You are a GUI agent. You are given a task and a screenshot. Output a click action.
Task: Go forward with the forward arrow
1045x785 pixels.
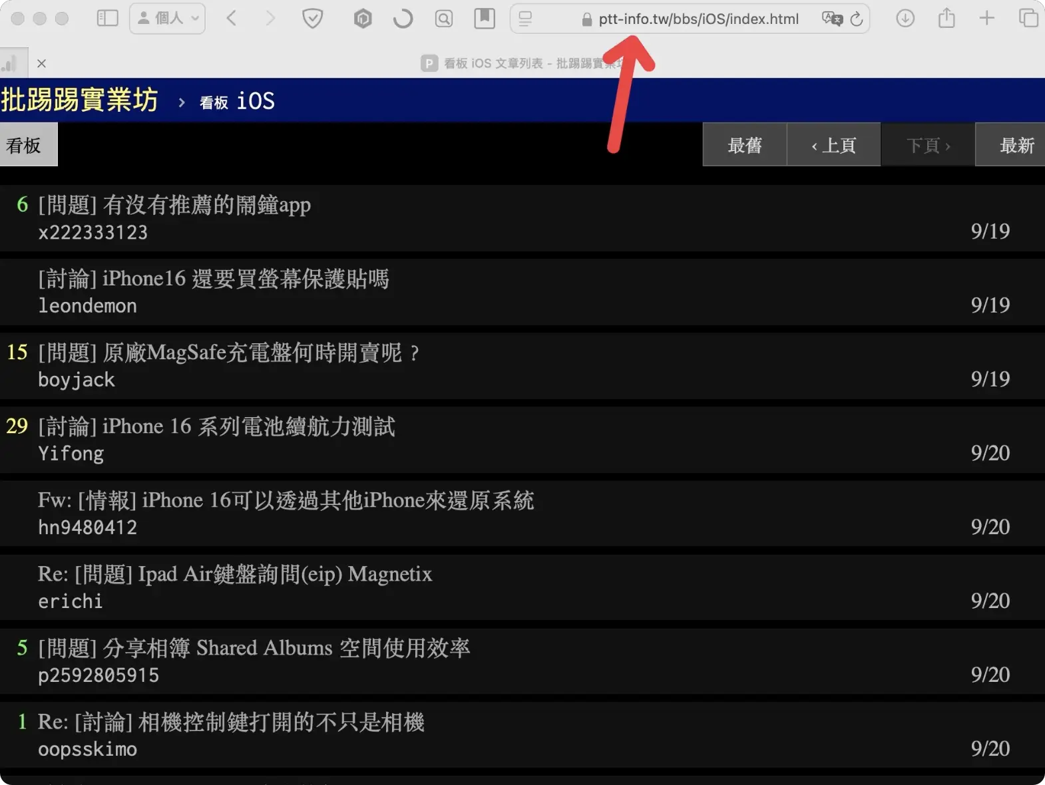tap(270, 18)
